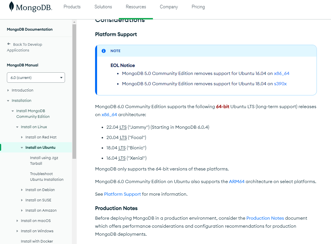
Task: Collapse the Installation section arrow
Action: 8,101
